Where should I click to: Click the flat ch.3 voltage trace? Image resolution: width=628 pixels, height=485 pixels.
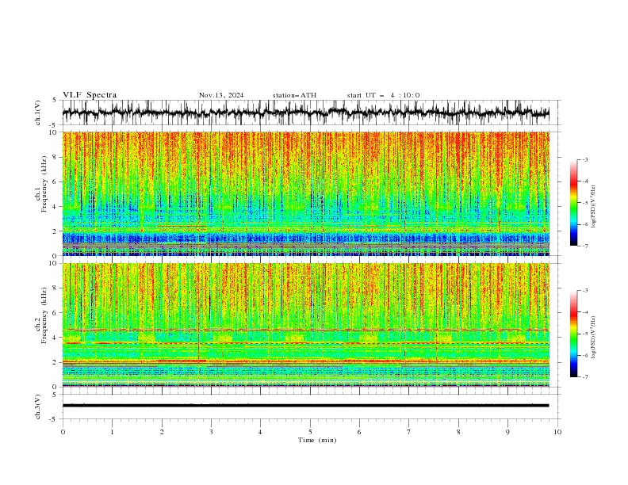click(x=305, y=406)
